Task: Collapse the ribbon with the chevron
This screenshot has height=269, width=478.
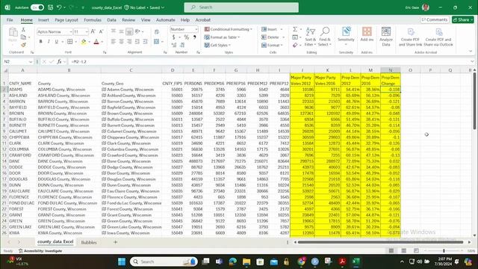Action: pos(471,52)
